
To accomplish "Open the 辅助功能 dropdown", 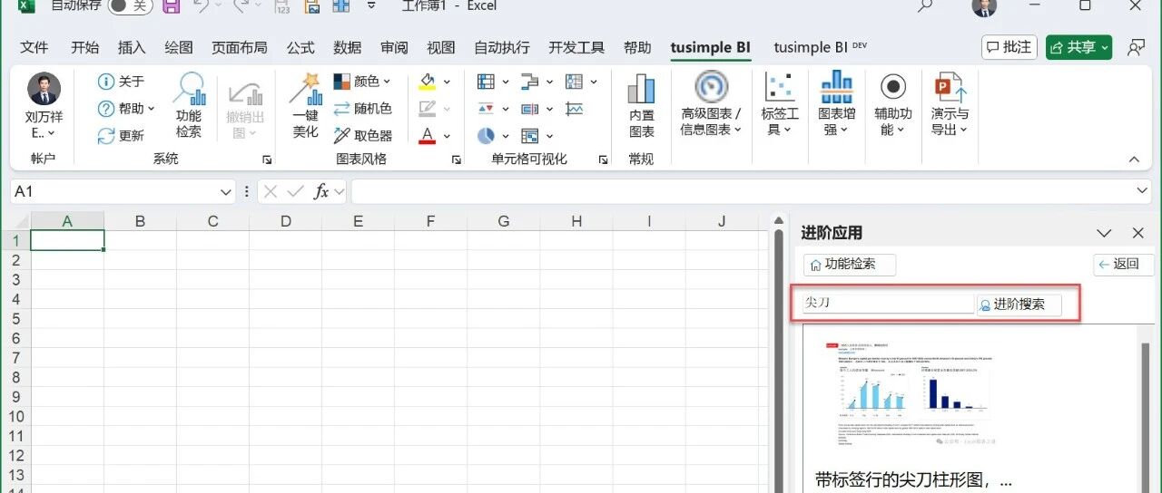I will pos(893,104).
